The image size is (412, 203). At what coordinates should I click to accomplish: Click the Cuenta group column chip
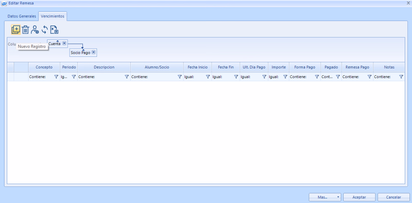pos(55,43)
